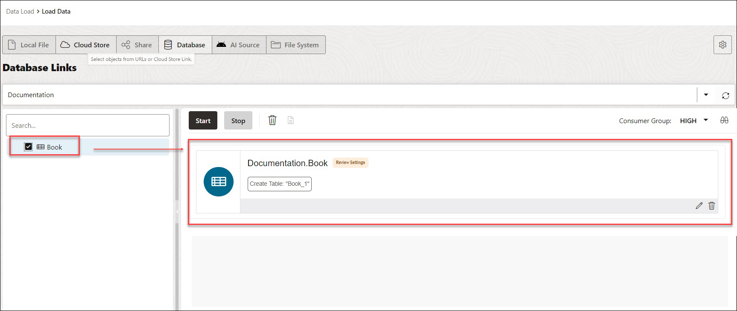Switch to Cloud Store tab
This screenshot has height=311, width=737.
pos(86,45)
